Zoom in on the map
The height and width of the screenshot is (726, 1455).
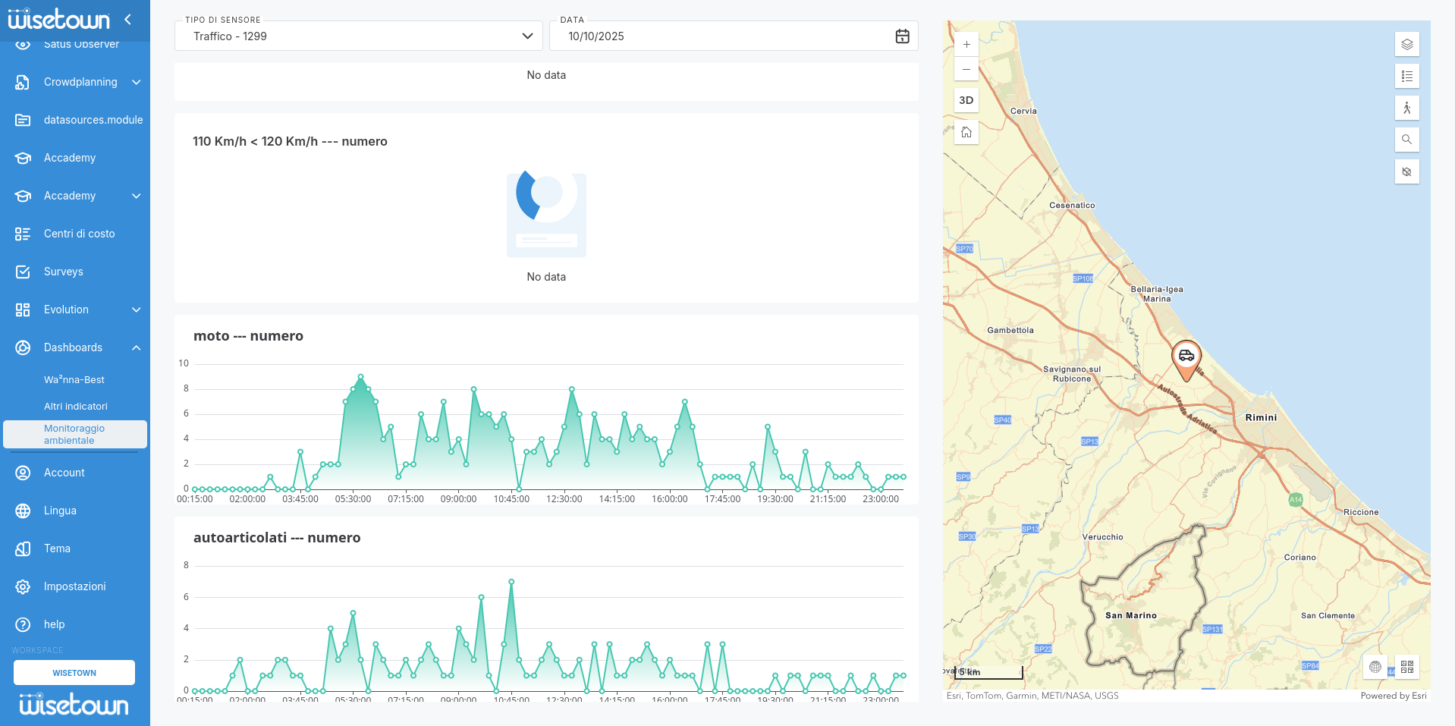[x=966, y=45]
